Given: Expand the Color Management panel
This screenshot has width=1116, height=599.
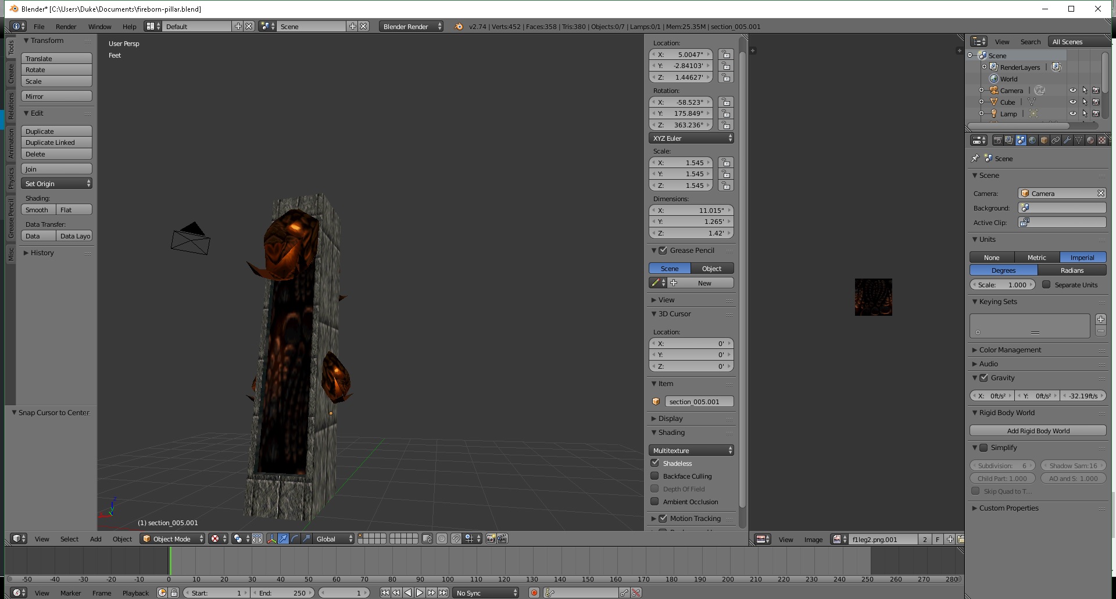Looking at the screenshot, I should point(1010,350).
